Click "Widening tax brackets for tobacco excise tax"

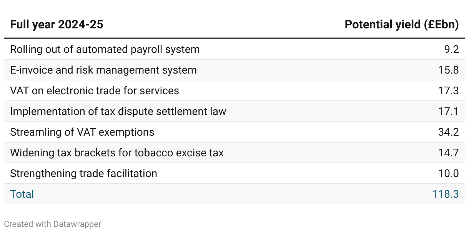[116, 153]
